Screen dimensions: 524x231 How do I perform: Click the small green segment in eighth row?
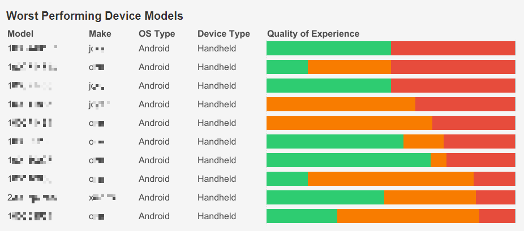click(x=287, y=179)
